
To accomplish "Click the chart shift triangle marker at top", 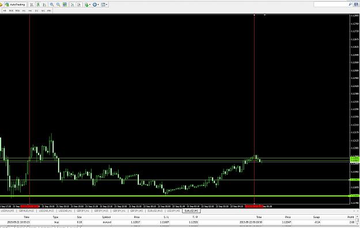I will click(x=264, y=15).
